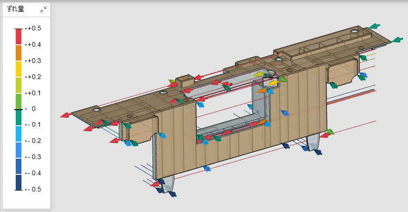The width and height of the screenshot is (408, 212).
Task: Click the red color band for +0.4 to +0.5
Action: click(x=18, y=37)
